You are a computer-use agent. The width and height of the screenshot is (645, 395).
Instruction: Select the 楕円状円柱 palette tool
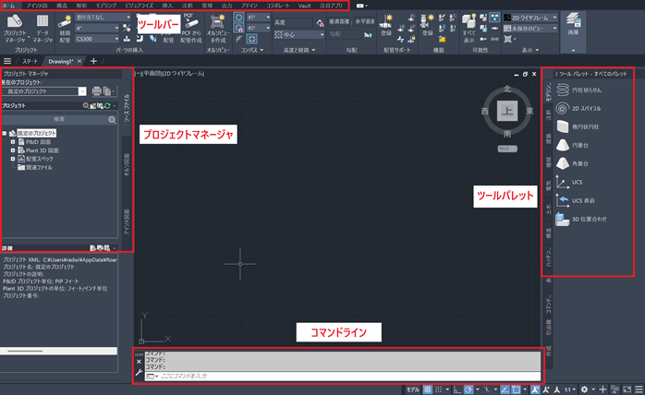click(578, 126)
